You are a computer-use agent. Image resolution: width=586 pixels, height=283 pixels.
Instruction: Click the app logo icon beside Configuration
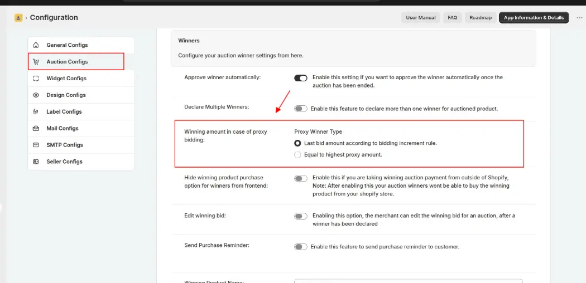[18, 17]
